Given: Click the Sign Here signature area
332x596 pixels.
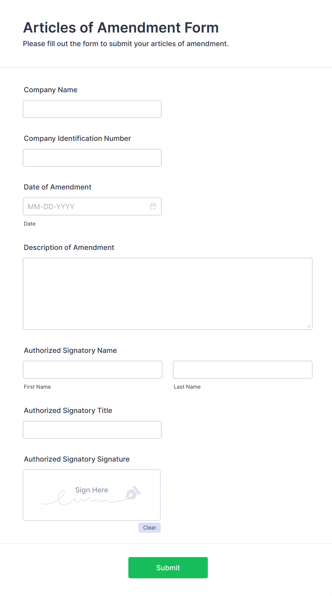Looking at the screenshot, I should (x=91, y=490).
